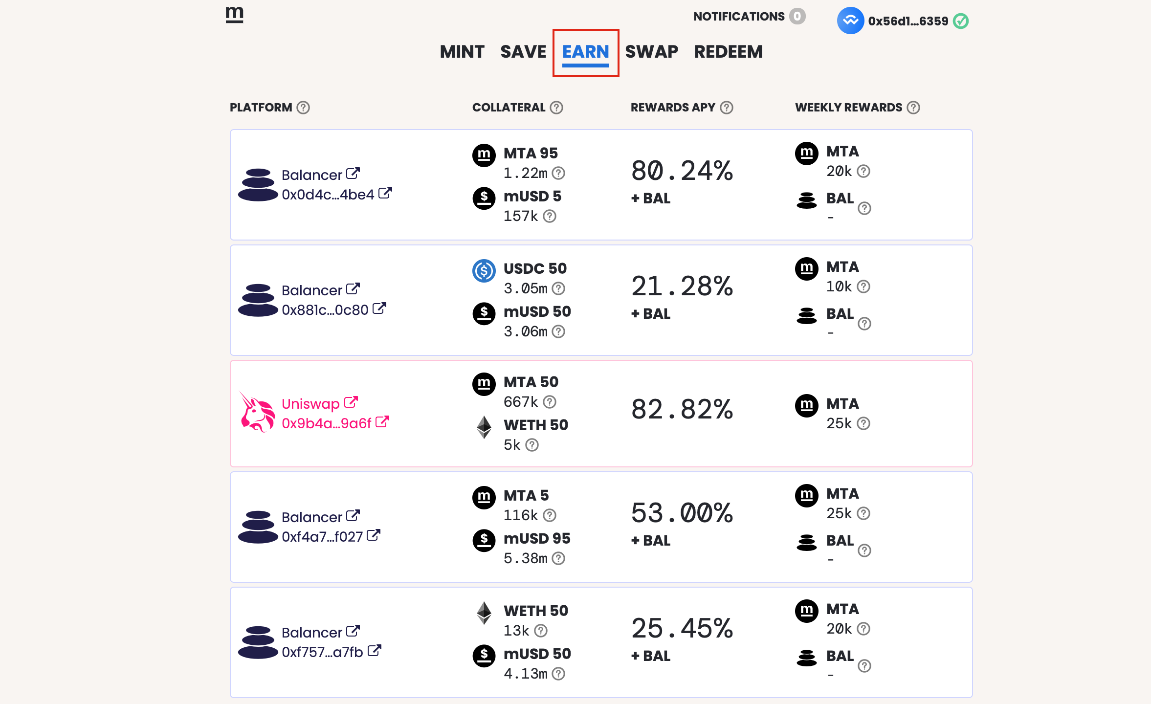
Task: Go to the REDEEM tab
Action: pyautogui.click(x=728, y=52)
